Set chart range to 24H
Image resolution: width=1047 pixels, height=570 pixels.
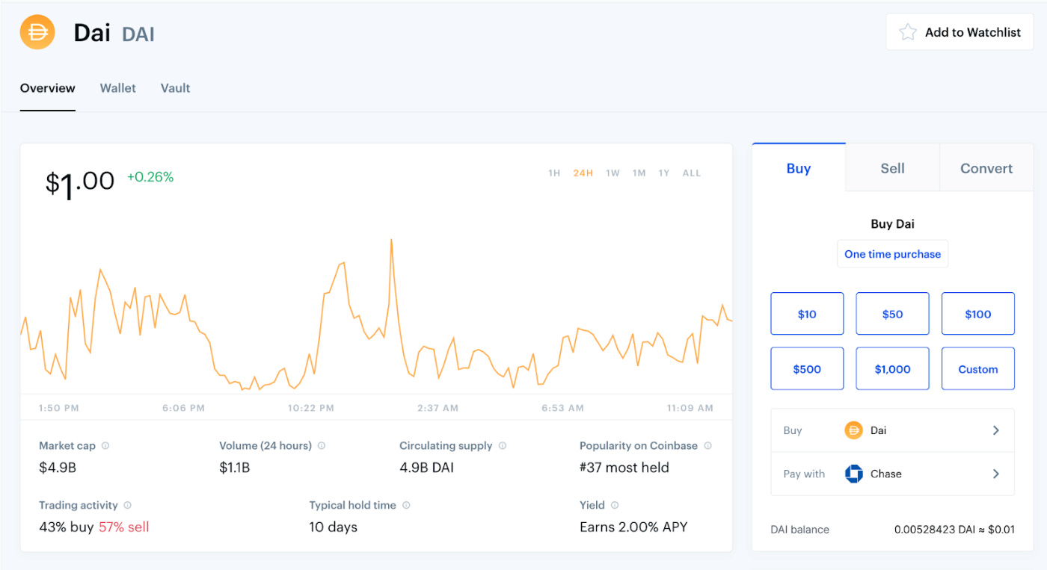pyautogui.click(x=583, y=173)
